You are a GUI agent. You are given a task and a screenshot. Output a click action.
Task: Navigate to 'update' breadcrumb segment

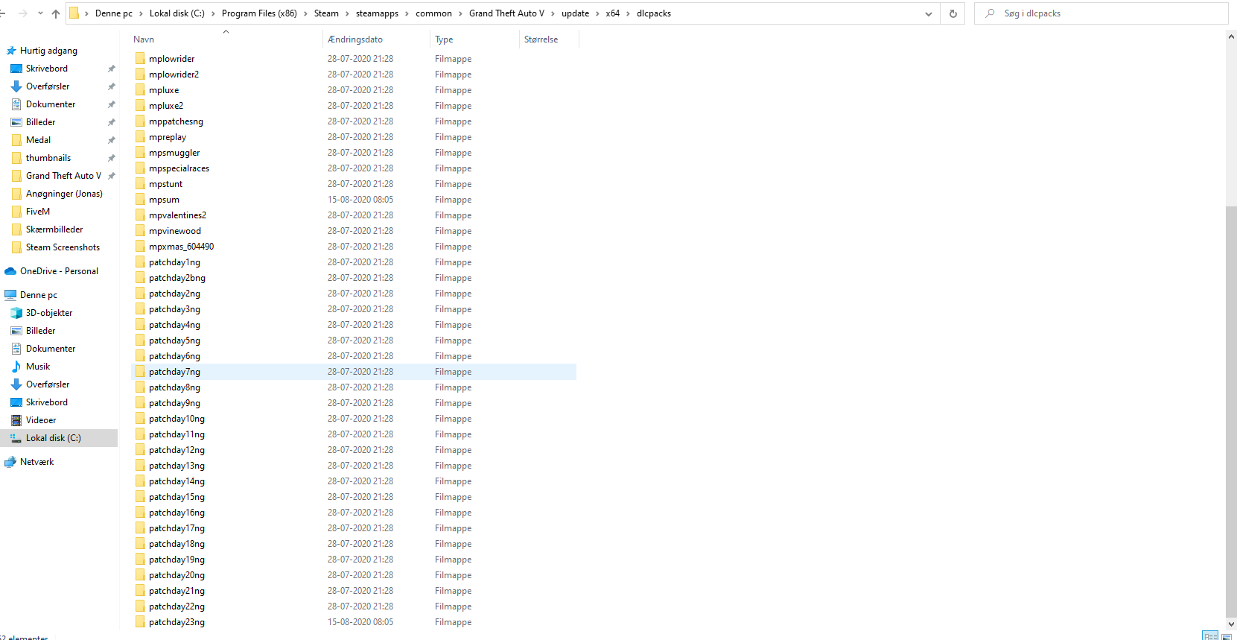coord(575,13)
